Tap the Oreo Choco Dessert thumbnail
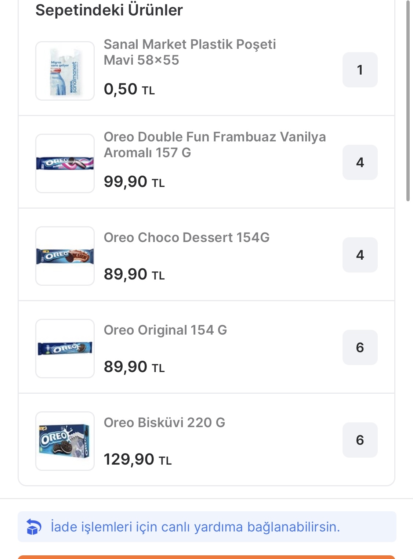413x559 pixels. 65,256
